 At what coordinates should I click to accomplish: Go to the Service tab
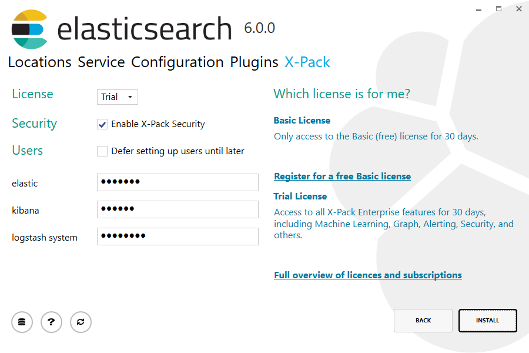tap(101, 62)
